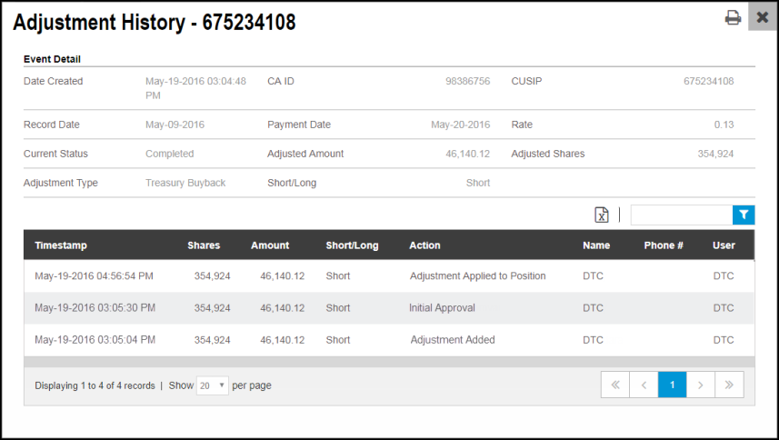Go to previous page of records
The width and height of the screenshot is (779, 440).
tap(644, 385)
